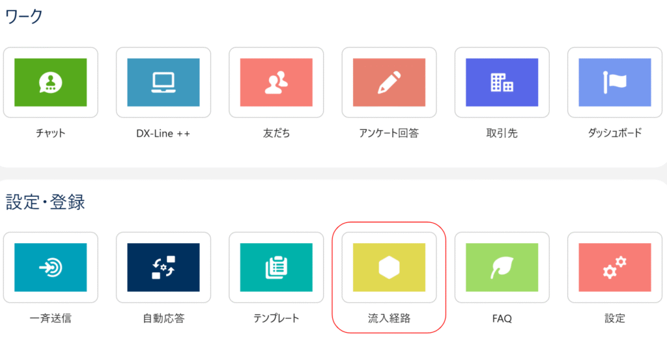
Task: Open the 一斉送信 broadcast arrow icon
Action: pos(50,267)
